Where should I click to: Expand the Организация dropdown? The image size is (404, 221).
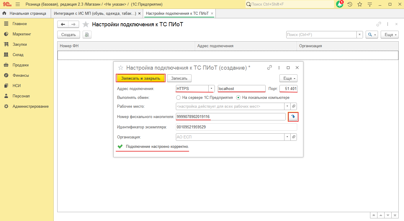coord(288,137)
